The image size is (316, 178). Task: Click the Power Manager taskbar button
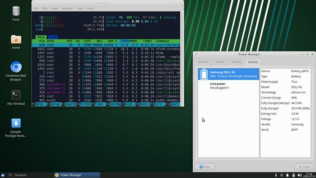click(77, 175)
